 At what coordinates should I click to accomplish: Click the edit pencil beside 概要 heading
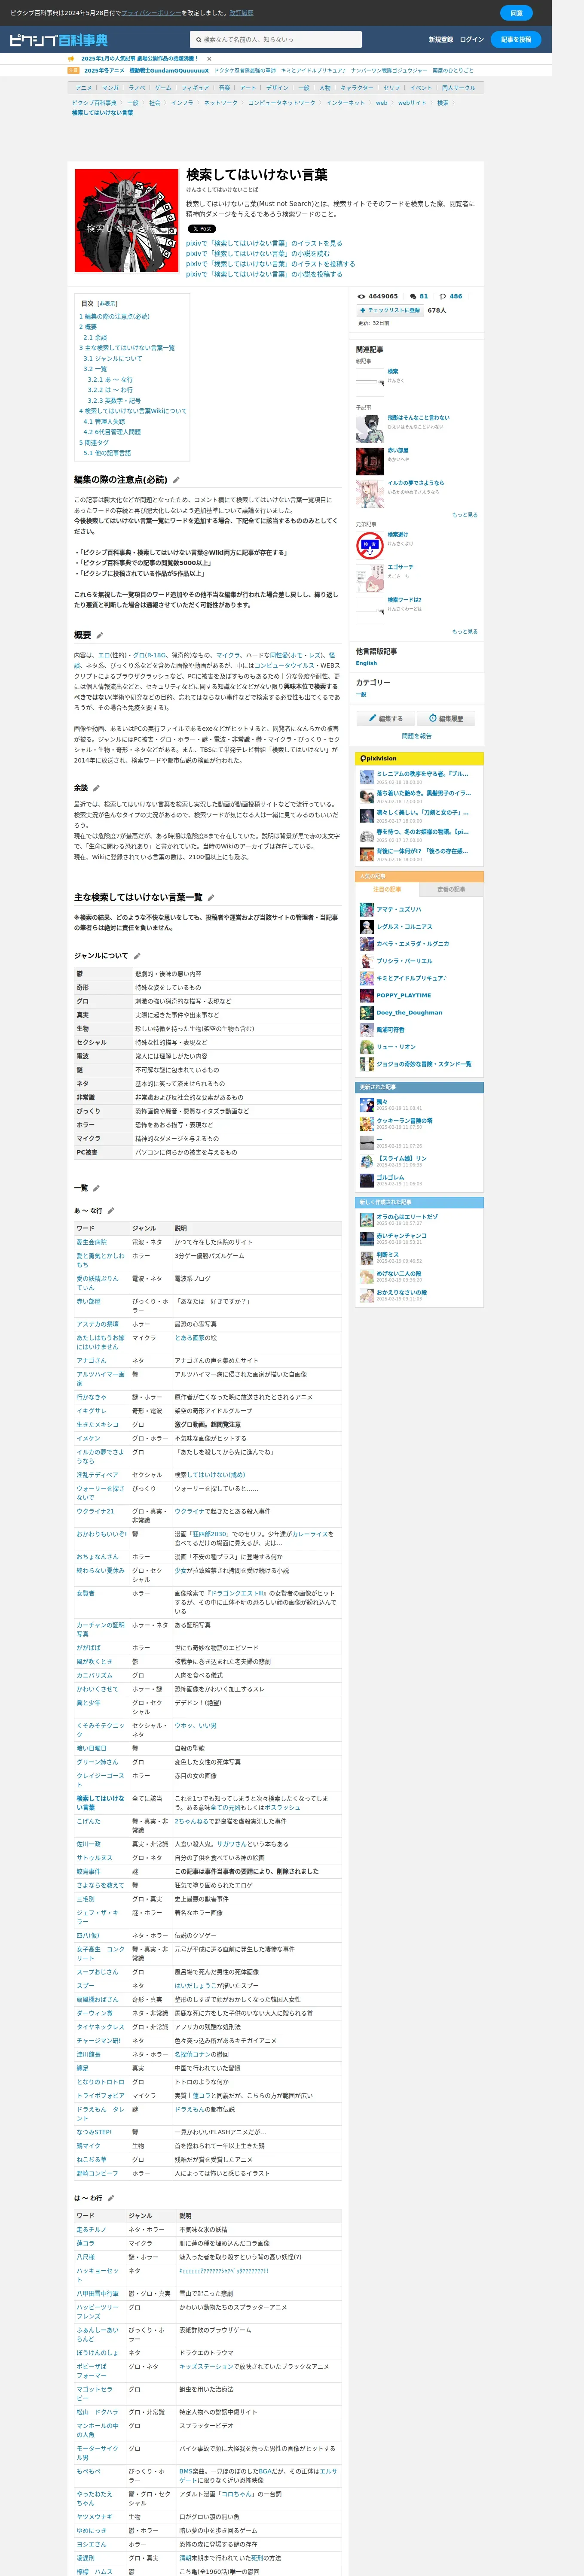tap(99, 635)
